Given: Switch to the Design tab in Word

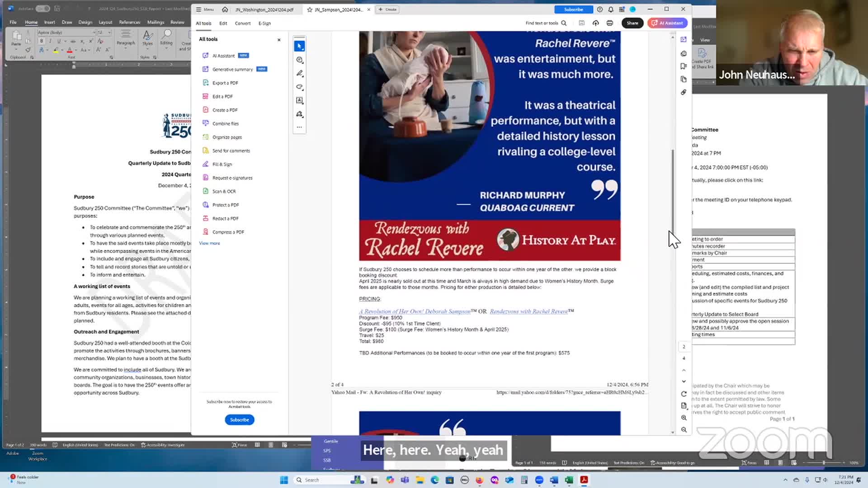Looking at the screenshot, I should [x=85, y=22].
